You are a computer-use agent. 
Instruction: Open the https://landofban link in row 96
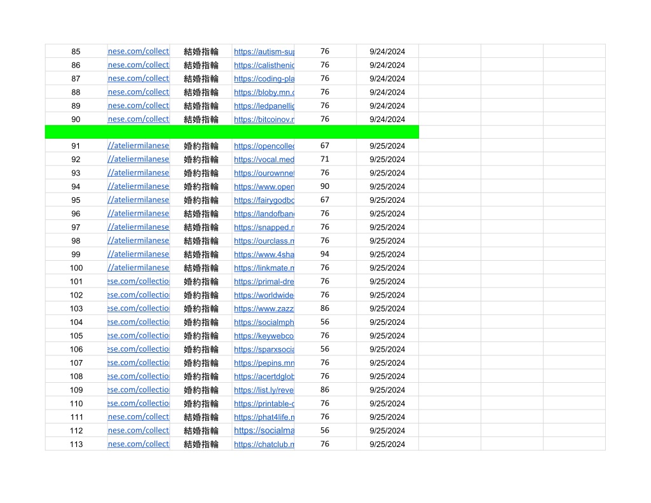264,214
